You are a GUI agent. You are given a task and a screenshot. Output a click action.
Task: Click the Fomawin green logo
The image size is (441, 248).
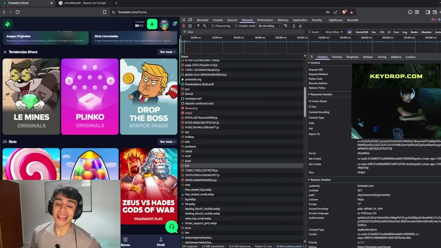(8, 24)
